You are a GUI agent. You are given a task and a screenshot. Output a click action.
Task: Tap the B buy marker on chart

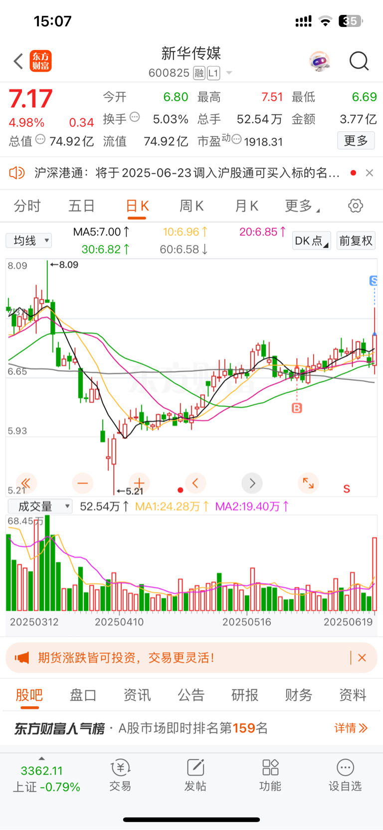[x=297, y=408]
